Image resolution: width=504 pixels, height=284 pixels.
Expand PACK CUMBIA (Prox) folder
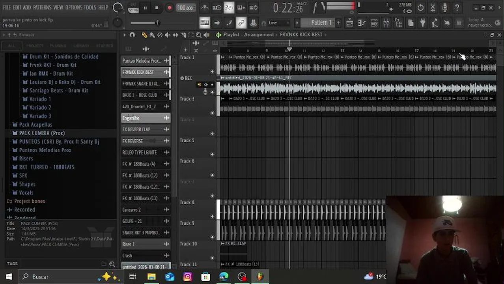pos(42,133)
